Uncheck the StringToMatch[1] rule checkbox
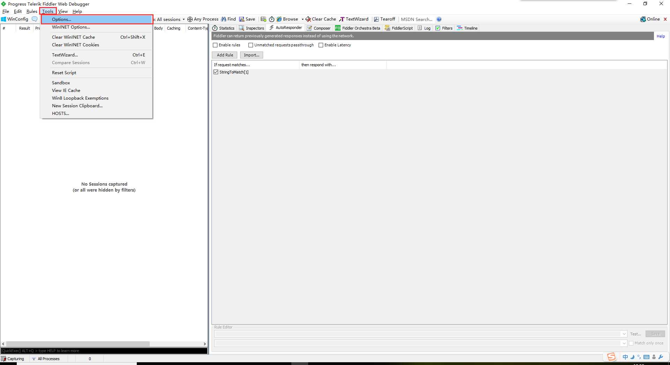Viewport: 670px width, 365px height. tap(216, 72)
